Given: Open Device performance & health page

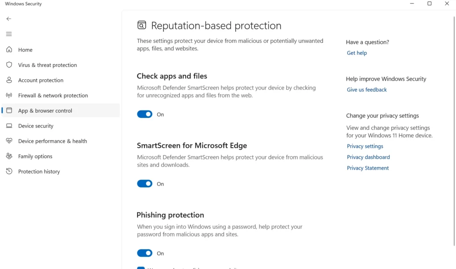Looking at the screenshot, I should 61,141.
